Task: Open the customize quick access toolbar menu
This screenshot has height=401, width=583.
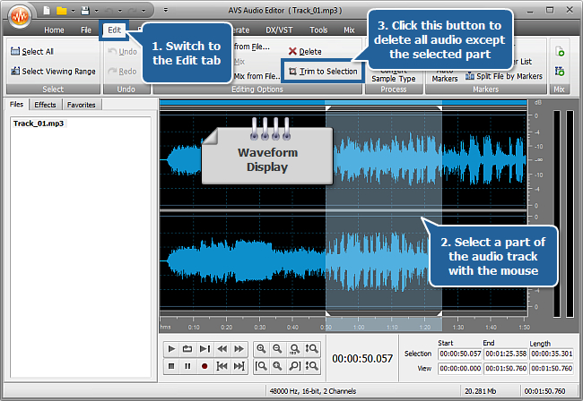Action: click(x=165, y=10)
